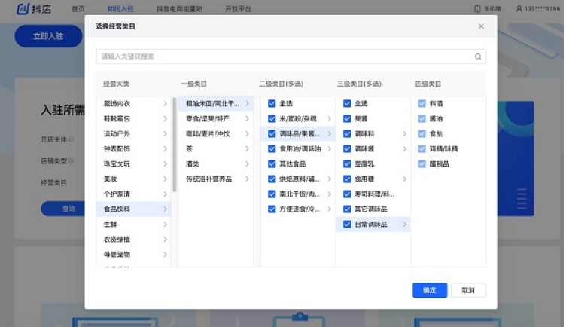566x327 pixels.
Task: Uncheck 食用油/调味油 checkbox
Action: point(272,149)
